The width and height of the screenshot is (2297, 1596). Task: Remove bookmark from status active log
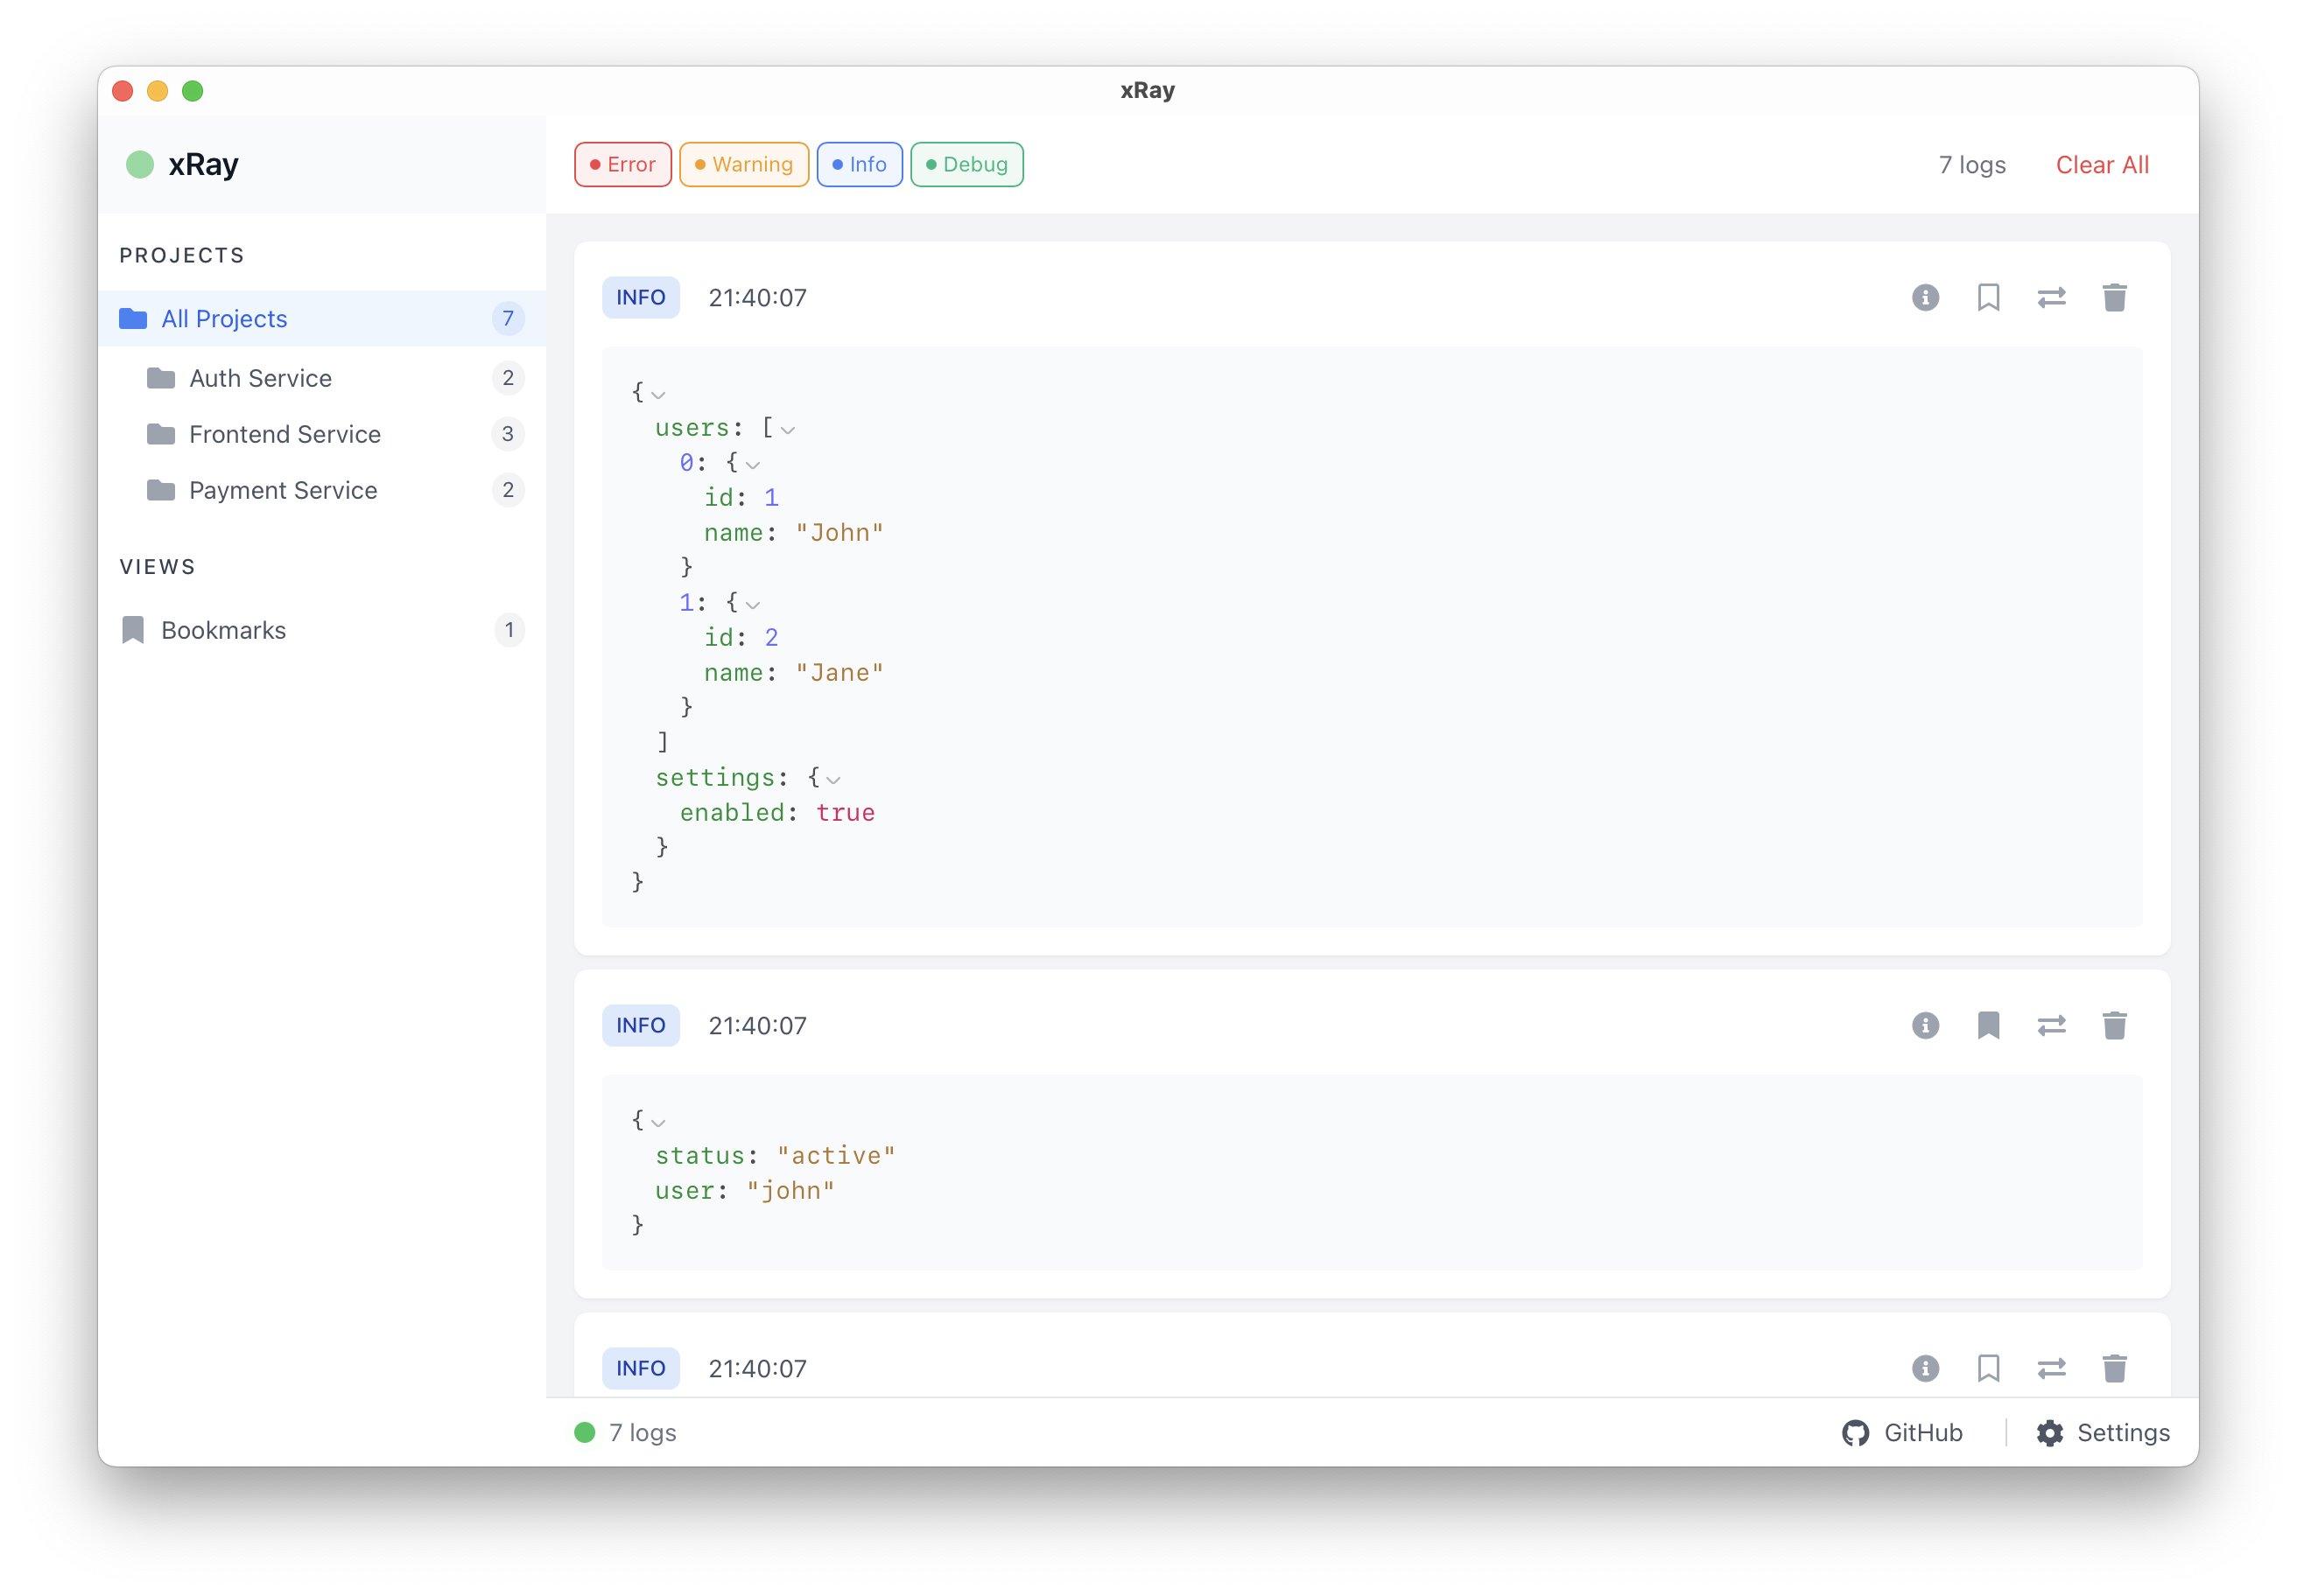coord(1988,1025)
